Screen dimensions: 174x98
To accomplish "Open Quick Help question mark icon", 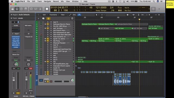I will (x=21, y=9).
